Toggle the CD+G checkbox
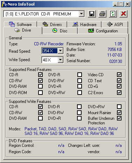Image resolution: width=132 pixels, height=163 pixels. (119, 86)
